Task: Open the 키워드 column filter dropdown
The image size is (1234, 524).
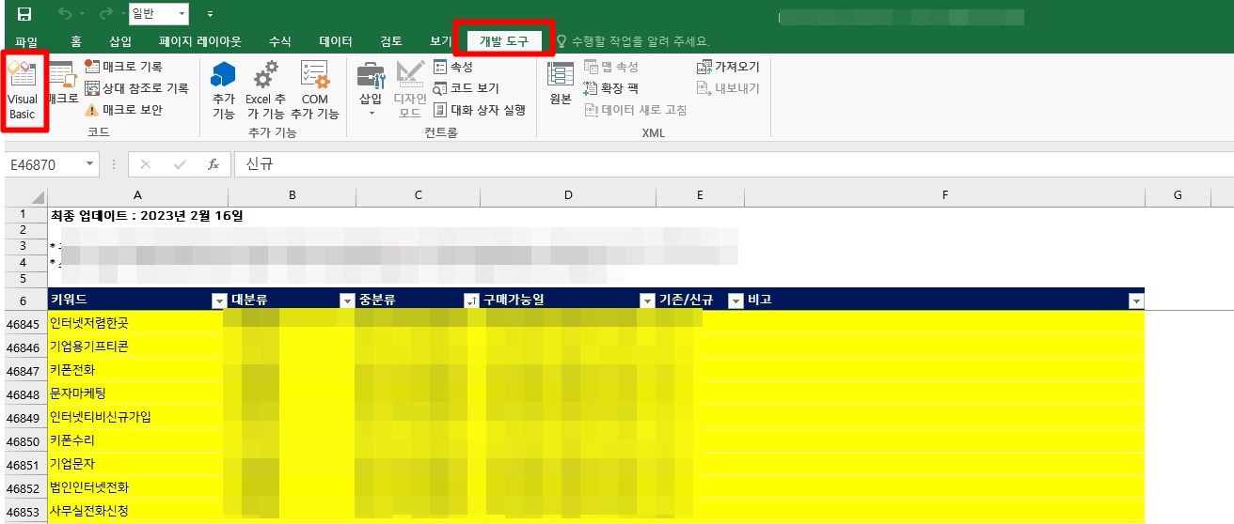Action: coord(218,301)
